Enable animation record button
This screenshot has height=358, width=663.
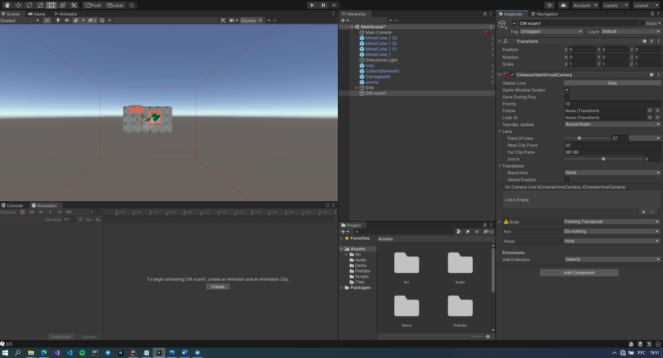(x=22, y=212)
